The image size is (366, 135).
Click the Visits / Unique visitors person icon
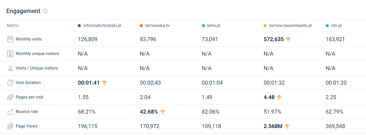click(10, 68)
